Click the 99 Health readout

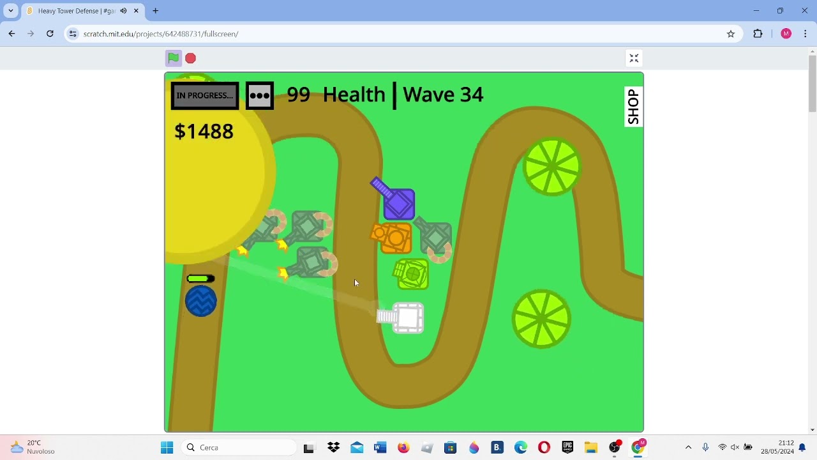coord(336,95)
